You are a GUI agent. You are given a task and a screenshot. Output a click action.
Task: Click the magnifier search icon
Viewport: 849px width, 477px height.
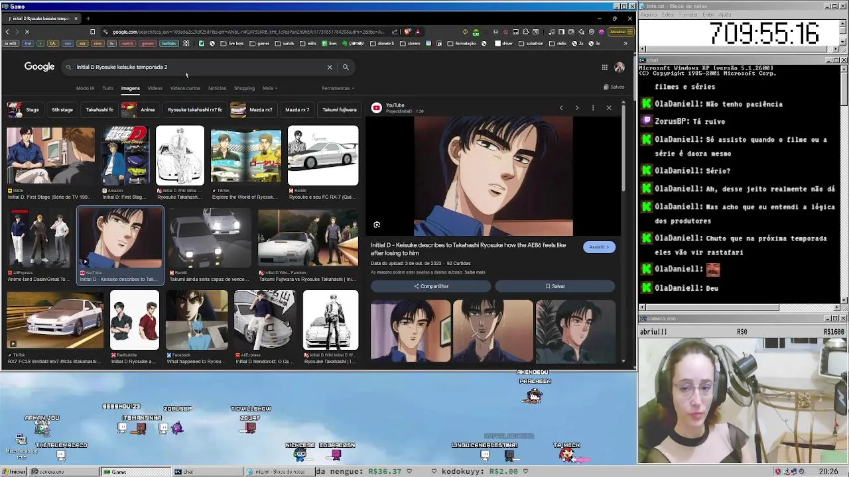pyautogui.click(x=346, y=67)
